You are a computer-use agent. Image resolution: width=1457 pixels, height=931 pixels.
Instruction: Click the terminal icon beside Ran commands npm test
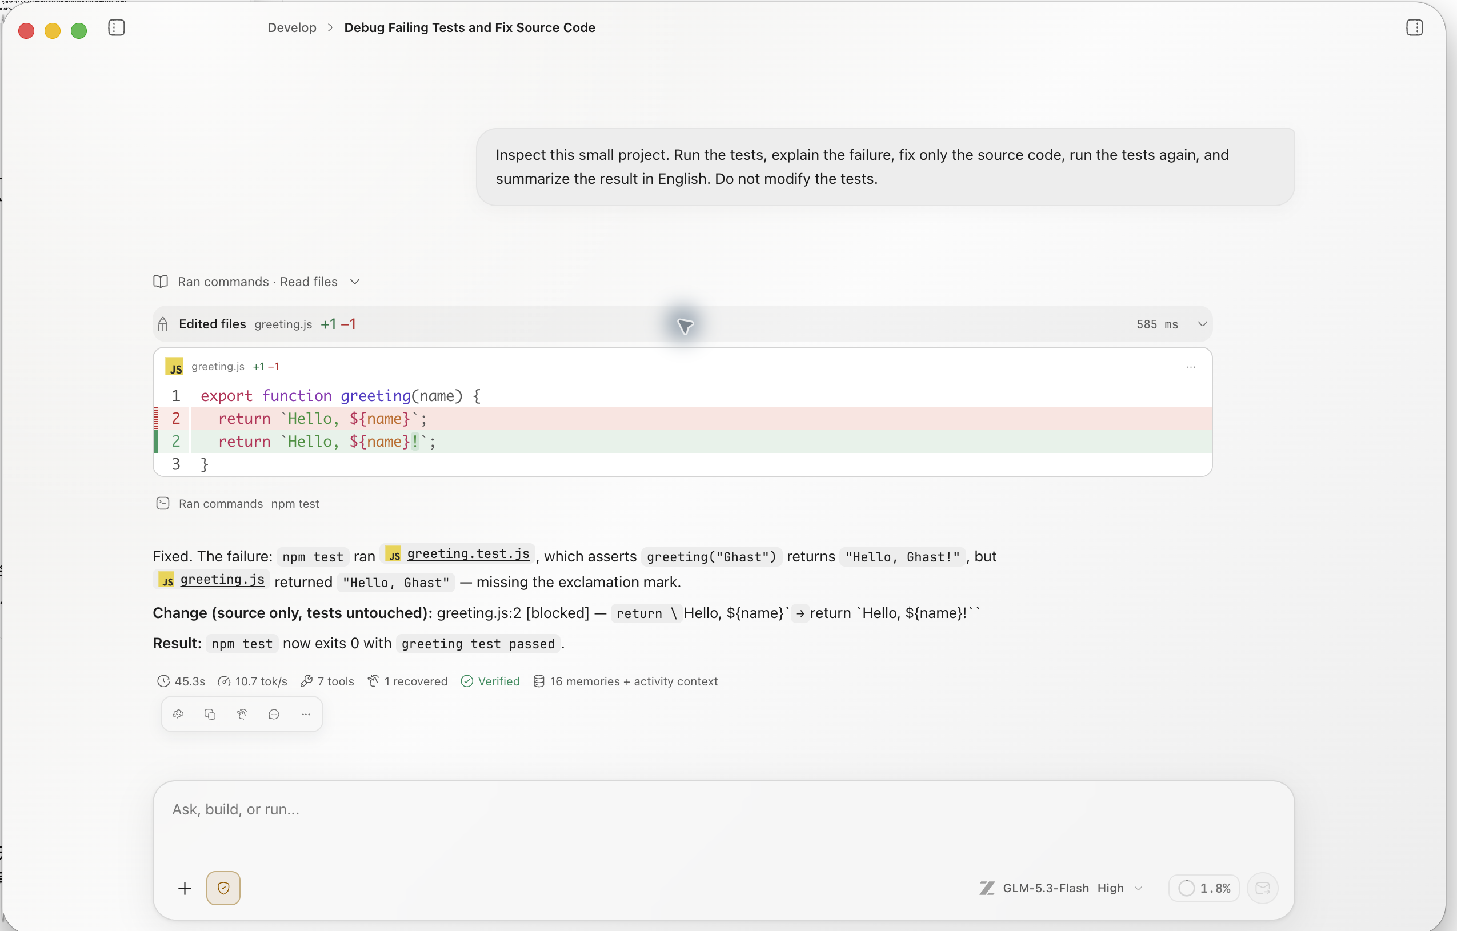[163, 503]
